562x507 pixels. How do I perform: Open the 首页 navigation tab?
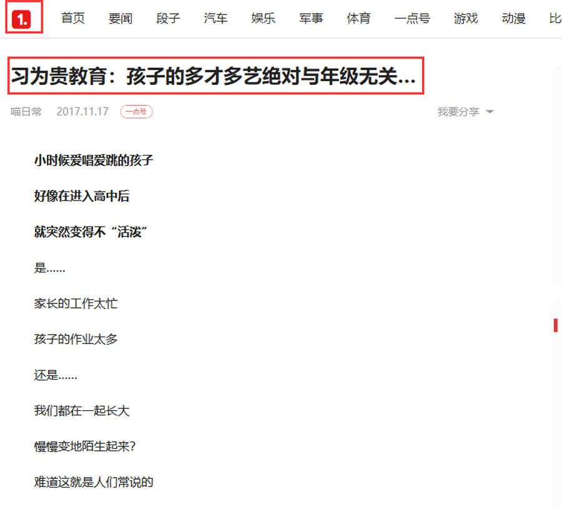73,18
